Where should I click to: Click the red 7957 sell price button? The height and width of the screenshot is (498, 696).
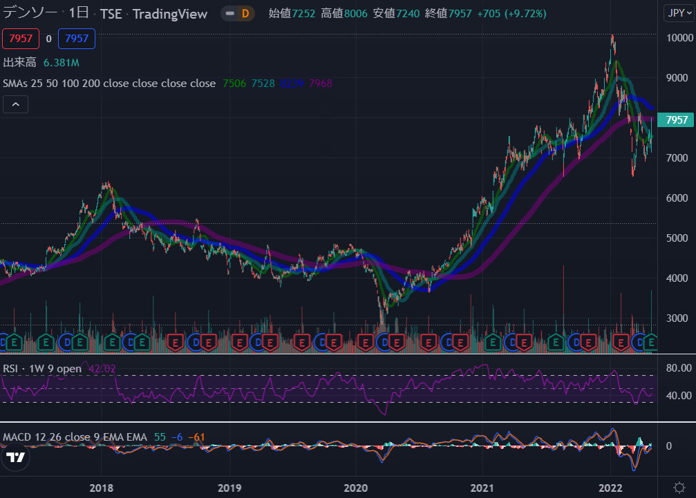[21, 39]
